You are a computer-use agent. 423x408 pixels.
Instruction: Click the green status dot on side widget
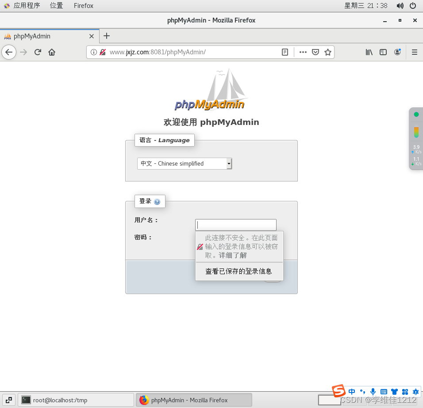(416, 114)
